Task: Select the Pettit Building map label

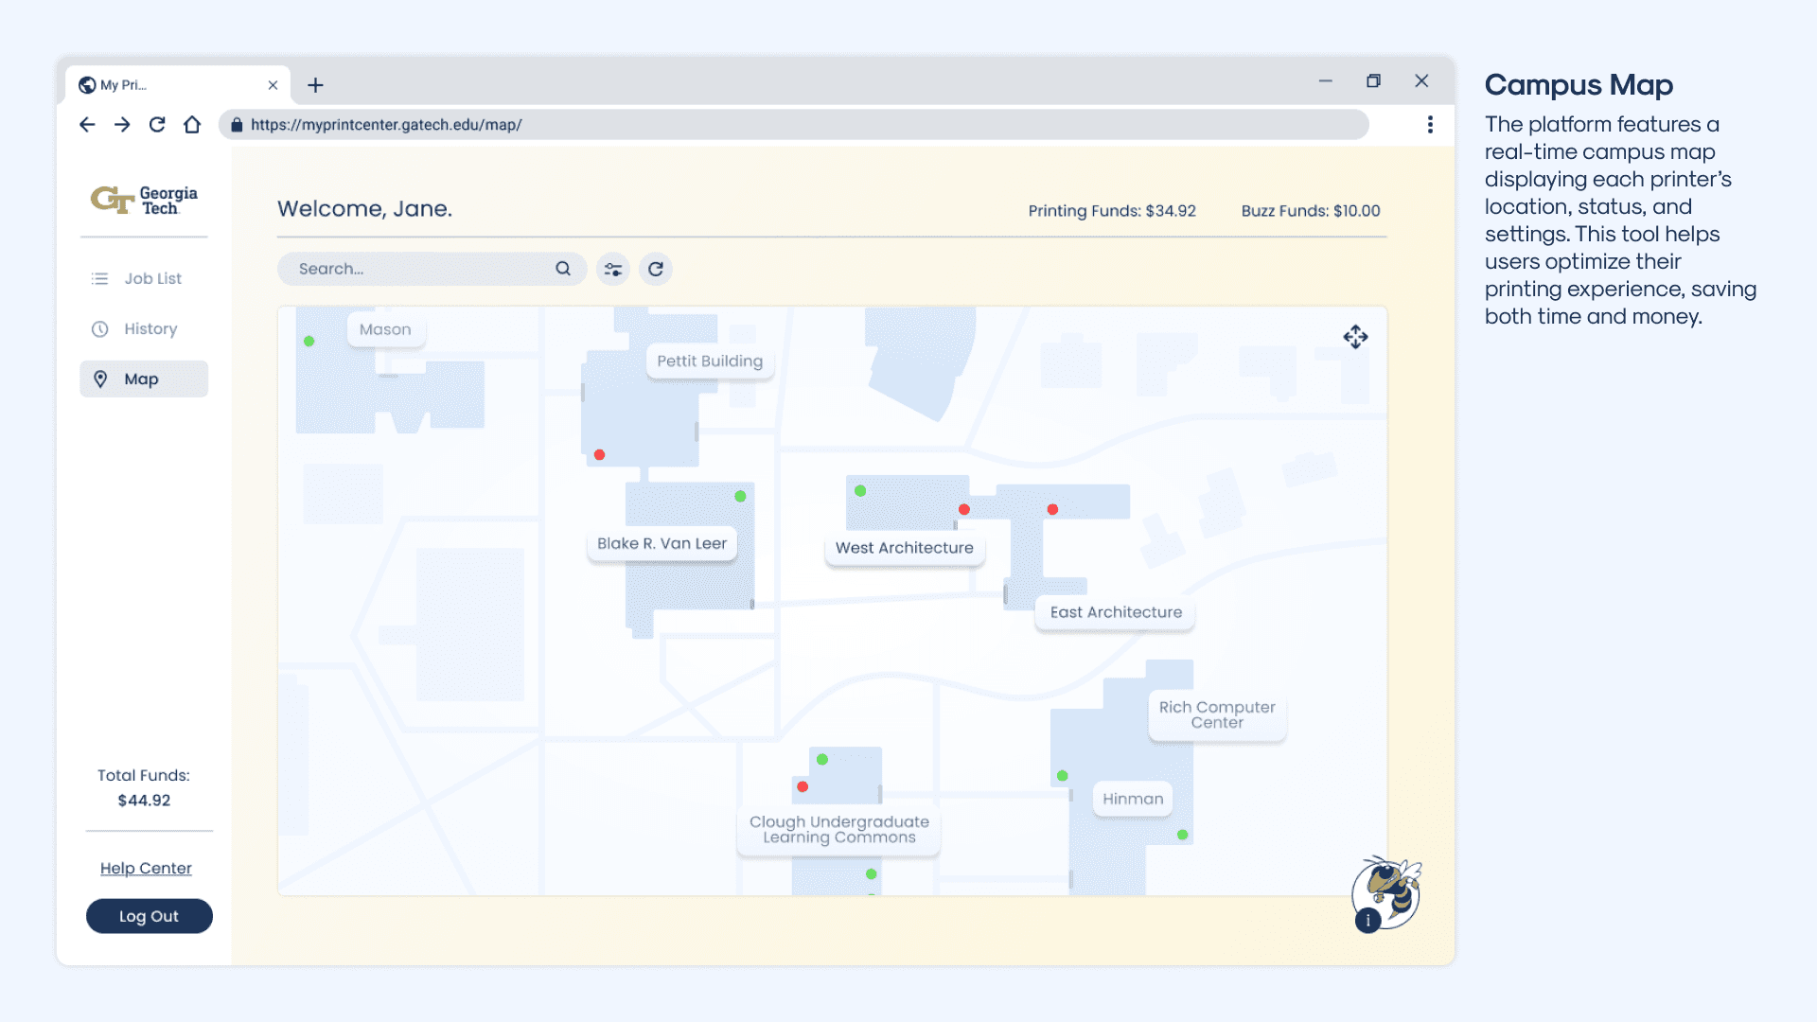Action: point(710,361)
